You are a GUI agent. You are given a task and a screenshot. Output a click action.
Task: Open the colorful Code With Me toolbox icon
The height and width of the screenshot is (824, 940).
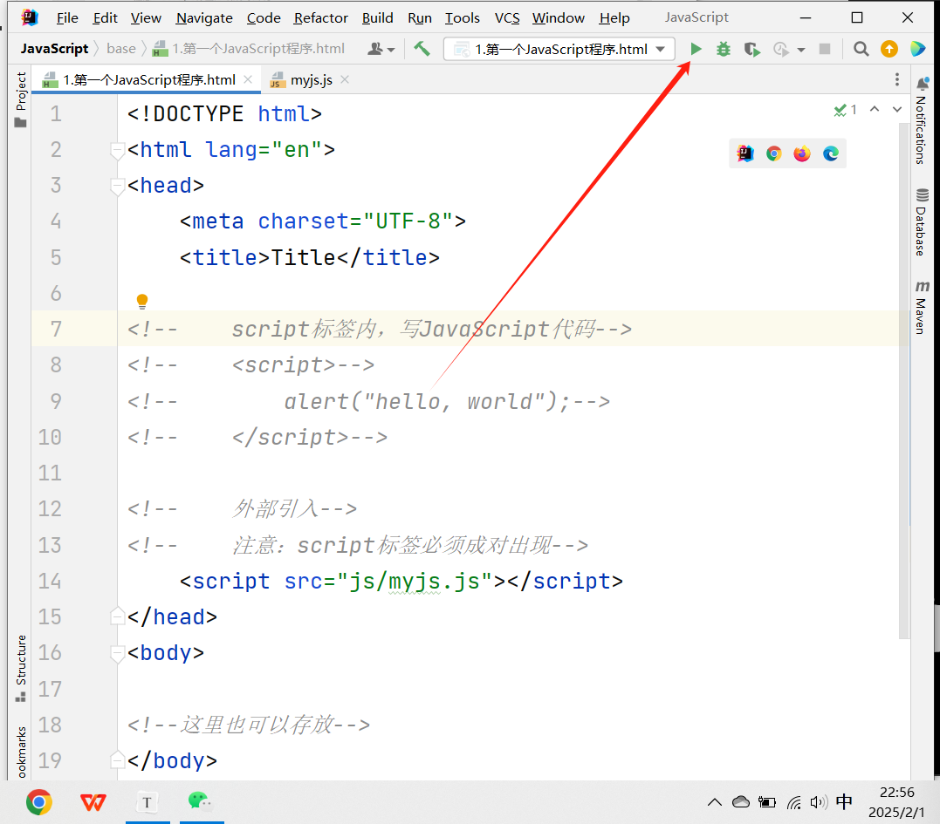(x=917, y=49)
